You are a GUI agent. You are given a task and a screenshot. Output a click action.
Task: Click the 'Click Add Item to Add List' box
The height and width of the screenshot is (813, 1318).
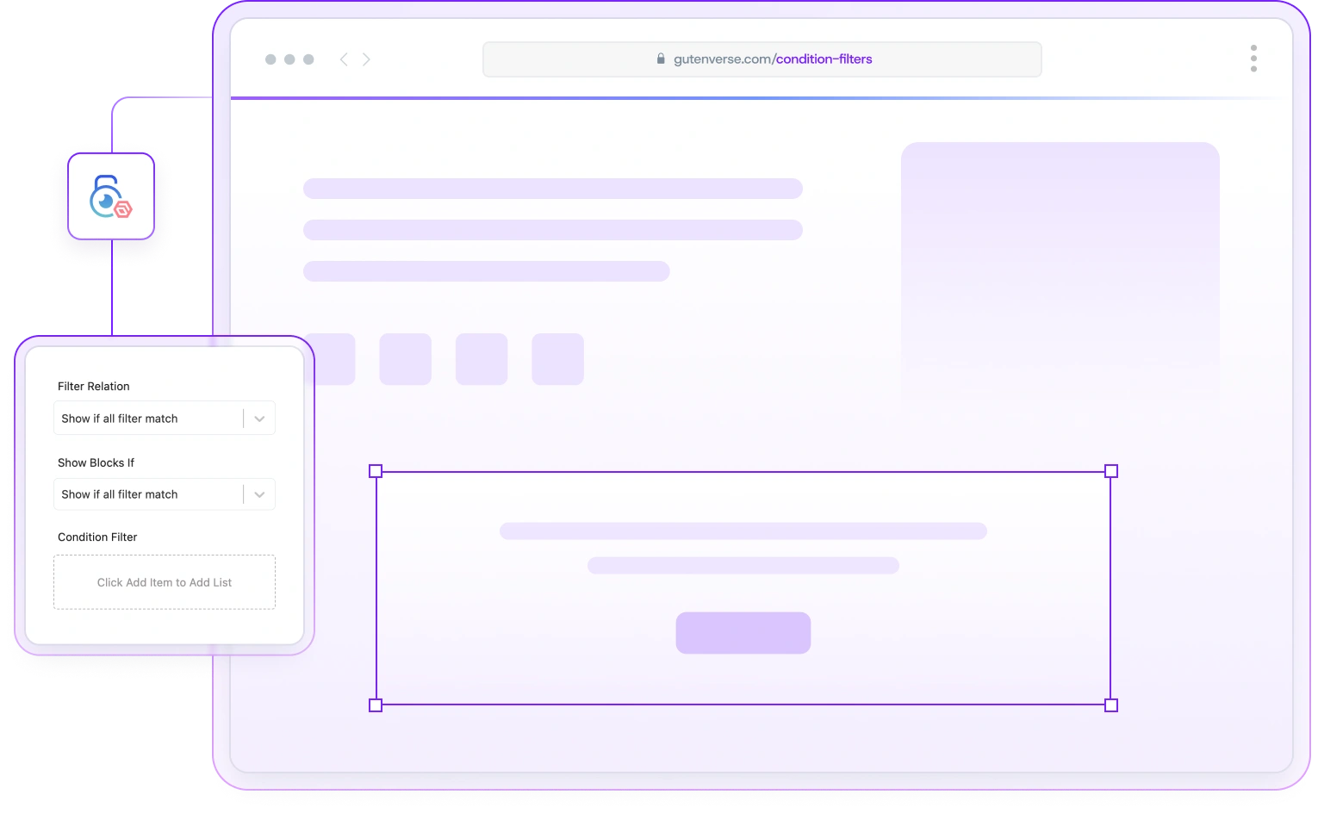pos(165,582)
